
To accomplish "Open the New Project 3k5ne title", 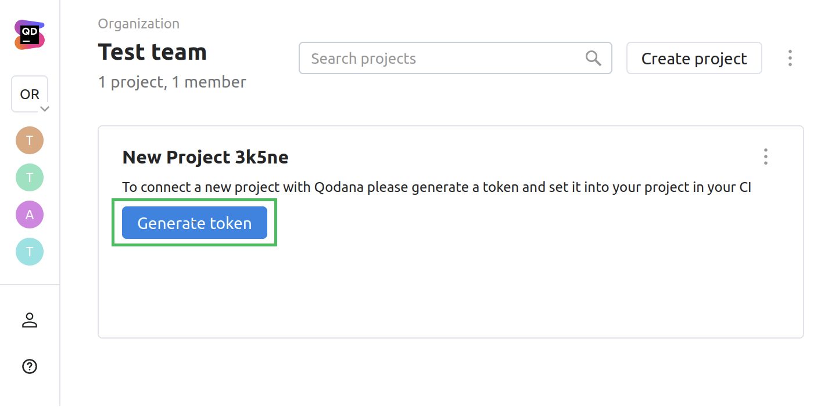I will (x=205, y=157).
